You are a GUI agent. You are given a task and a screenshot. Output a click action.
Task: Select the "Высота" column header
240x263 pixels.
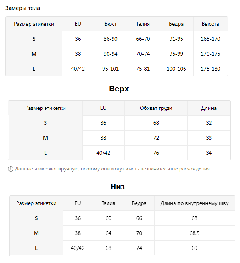click(210, 24)
